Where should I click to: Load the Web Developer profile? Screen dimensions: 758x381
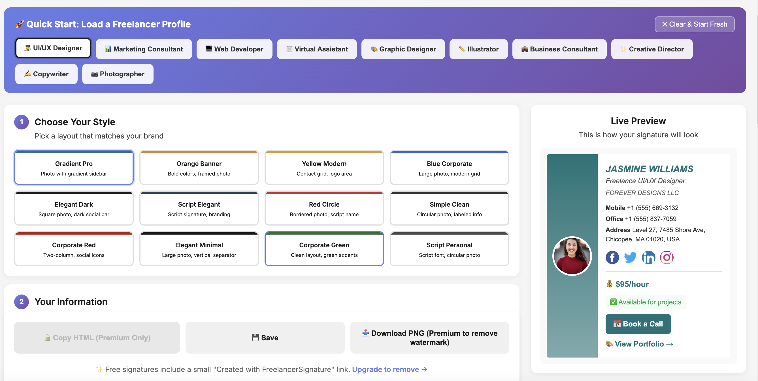234,49
